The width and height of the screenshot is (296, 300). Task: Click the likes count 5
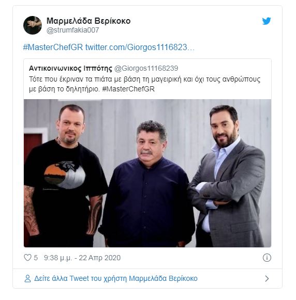(x=36, y=258)
